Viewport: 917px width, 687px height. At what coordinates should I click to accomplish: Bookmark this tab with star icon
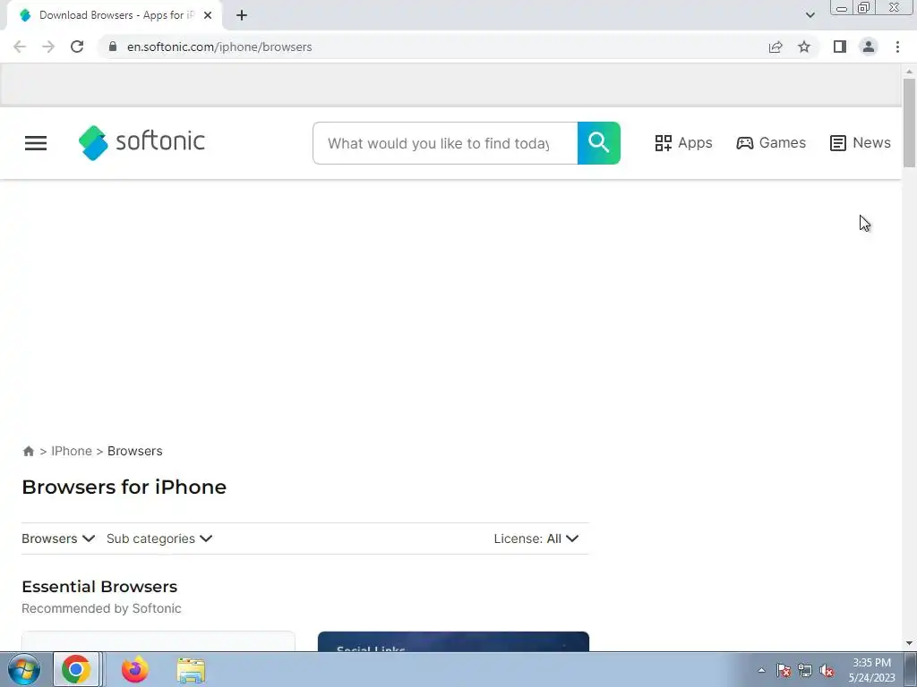pyautogui.click(x=804, y=47)
